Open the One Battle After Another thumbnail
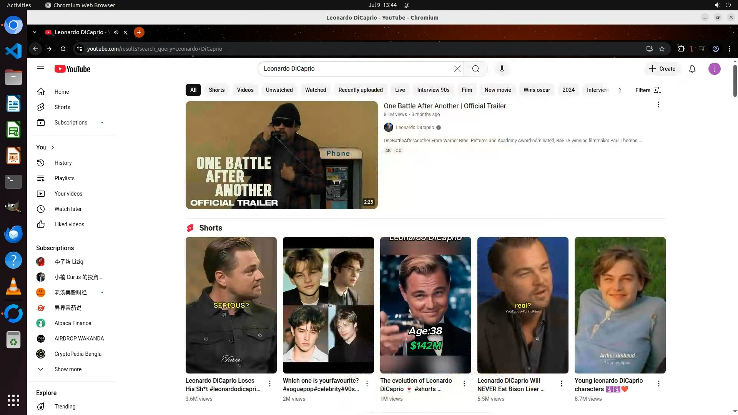 pos(281,155)
